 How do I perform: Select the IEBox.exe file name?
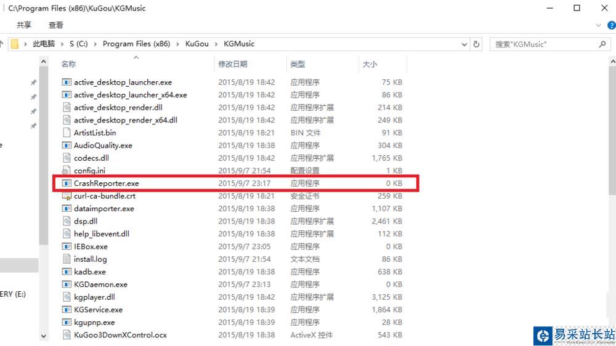click(91, 247)
